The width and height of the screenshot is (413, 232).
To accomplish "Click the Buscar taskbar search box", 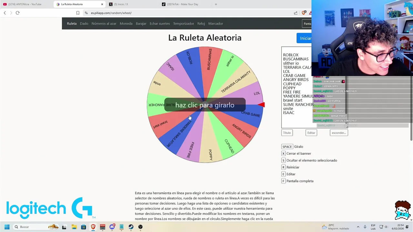I will pyautogui.click(x=35, y=227).
